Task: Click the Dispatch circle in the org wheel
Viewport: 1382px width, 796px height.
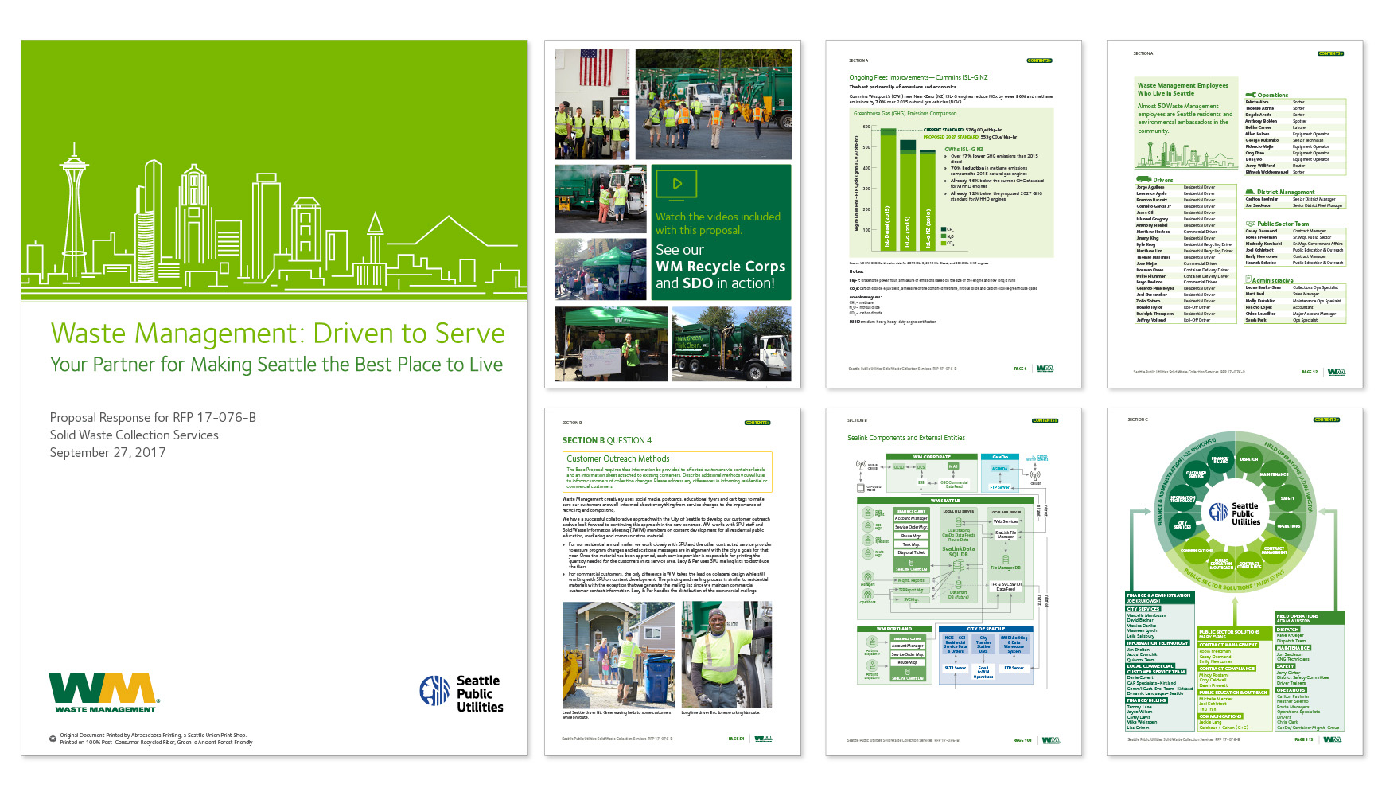Action: coord(1248,458)
